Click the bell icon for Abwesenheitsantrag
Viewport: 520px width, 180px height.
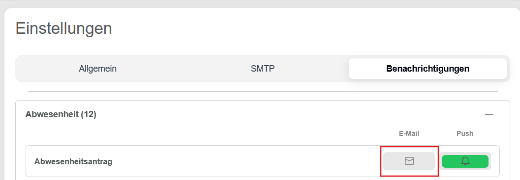[465, 161]
